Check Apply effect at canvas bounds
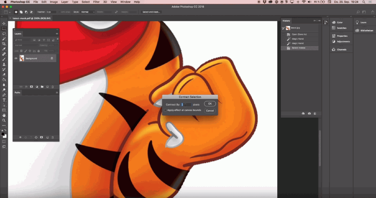 (165, 110)
